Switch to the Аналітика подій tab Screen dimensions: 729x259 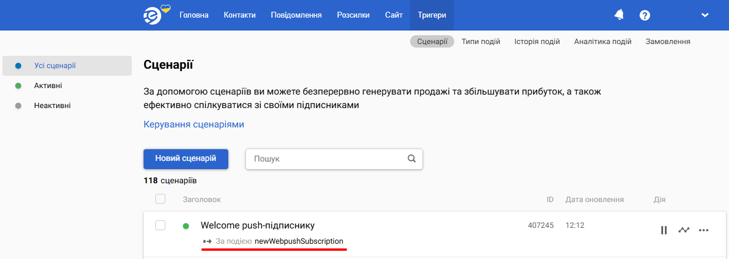pos(602,42)
